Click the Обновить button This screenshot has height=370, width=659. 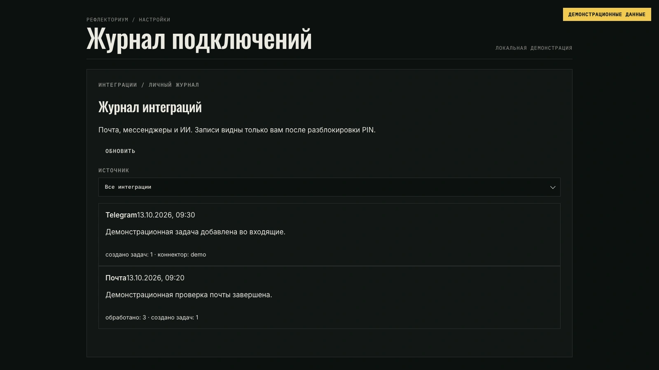[x=120, y=151]
